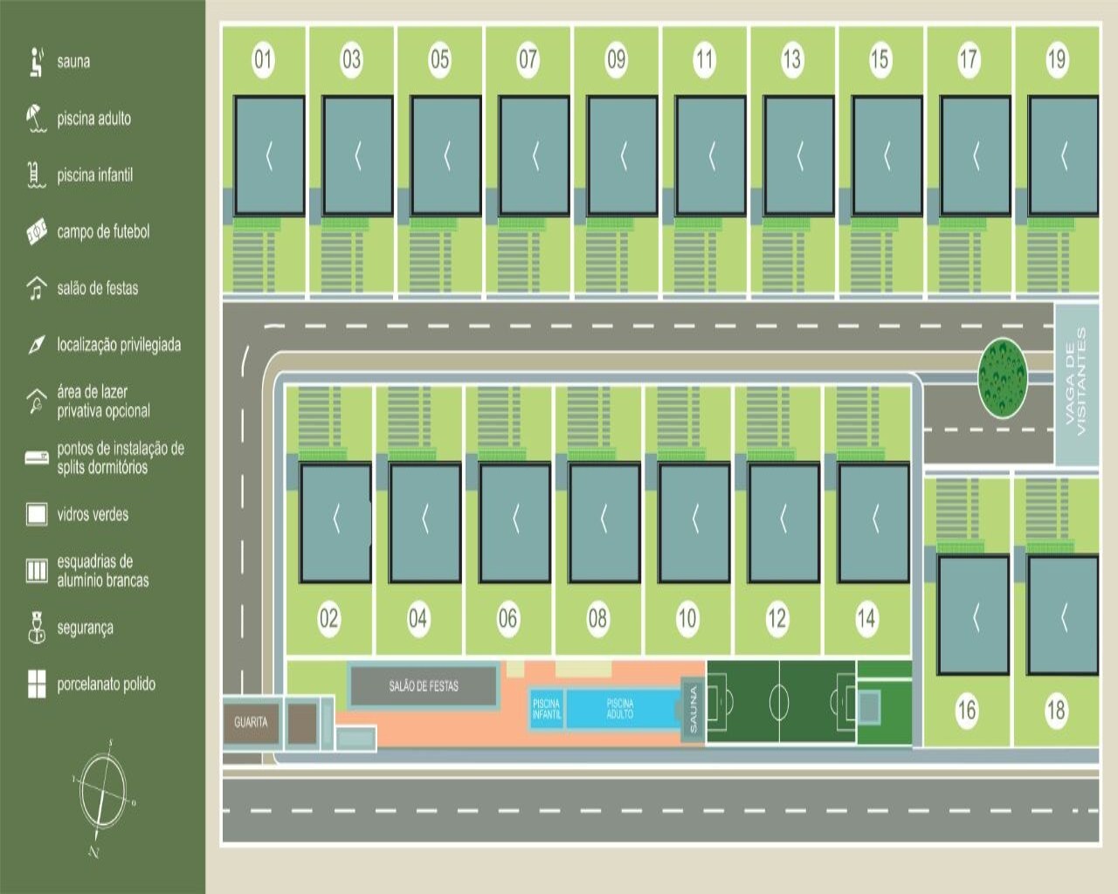This screenshot has width=1118, height=894.
Task: Click the Piscina Infantil pool area
Action: click(x=547, y=708)
